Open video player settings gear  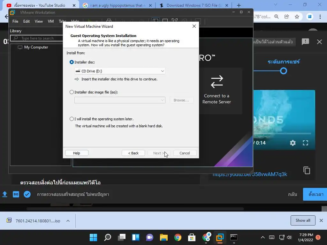click(x=293, y=143)
